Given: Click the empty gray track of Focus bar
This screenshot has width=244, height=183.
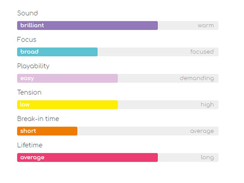Looking at the screenshot, I should [144, 52].
